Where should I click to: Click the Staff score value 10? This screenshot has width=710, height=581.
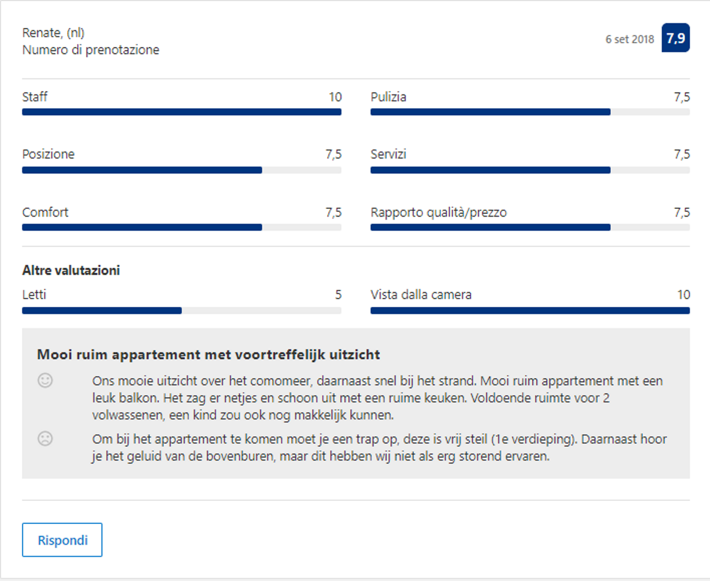[x=335, y=97]
